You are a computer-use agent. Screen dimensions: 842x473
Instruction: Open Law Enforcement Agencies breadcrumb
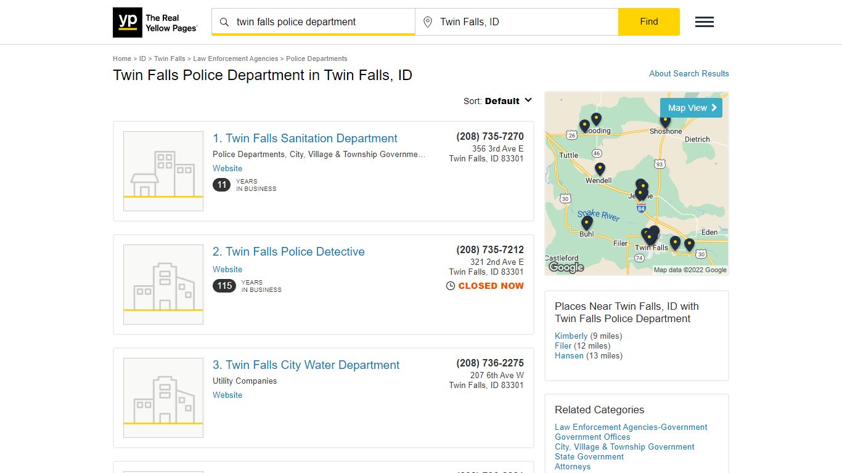(x=235, y=59)
